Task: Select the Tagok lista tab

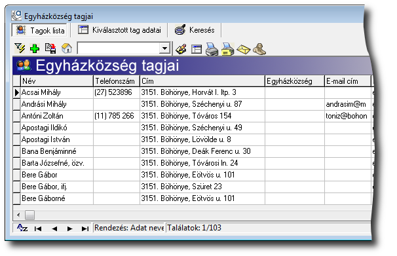Action: click(39, 30)
